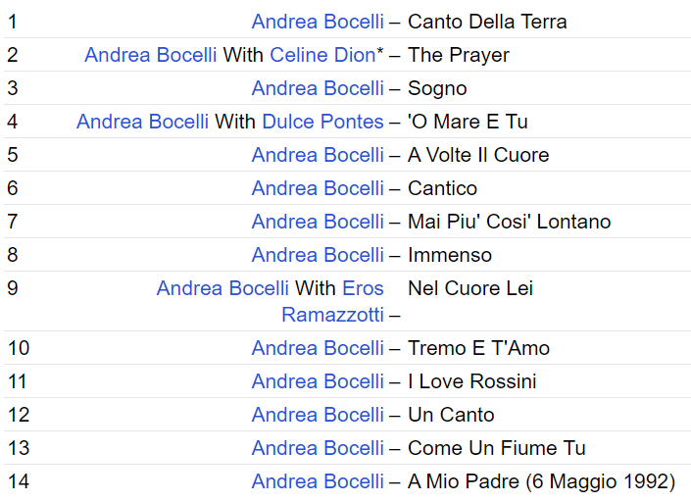Select track title A Mio Padre (6 Maggio 1992)
This screenshot has height=502, width=691.
coord(541,481)
